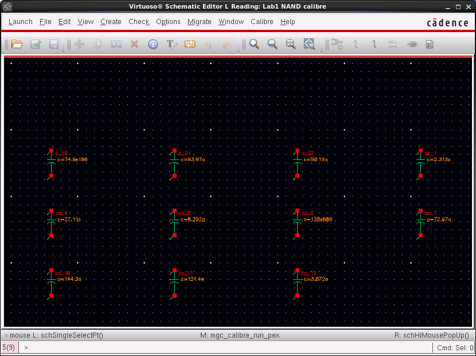Open the Calibre menu
The height and width of the screenshot is (356, 476).
point(262,22)
